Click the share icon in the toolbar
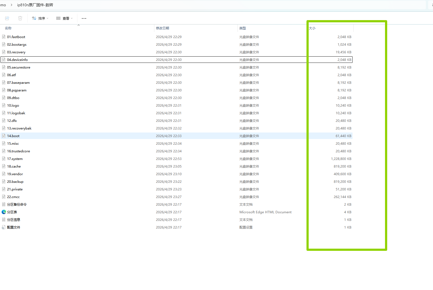Viewport: 433px width, 290px height. (x=7, y=18)
